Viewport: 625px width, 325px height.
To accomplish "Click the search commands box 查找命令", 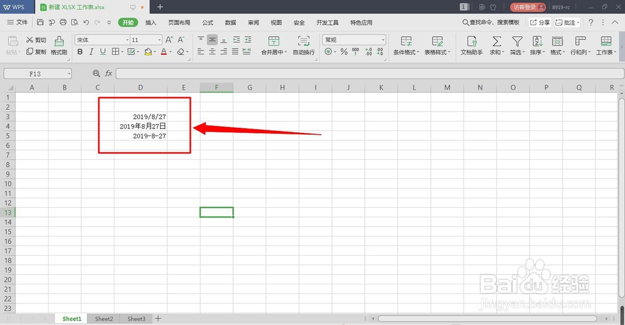I will point(491,22).
